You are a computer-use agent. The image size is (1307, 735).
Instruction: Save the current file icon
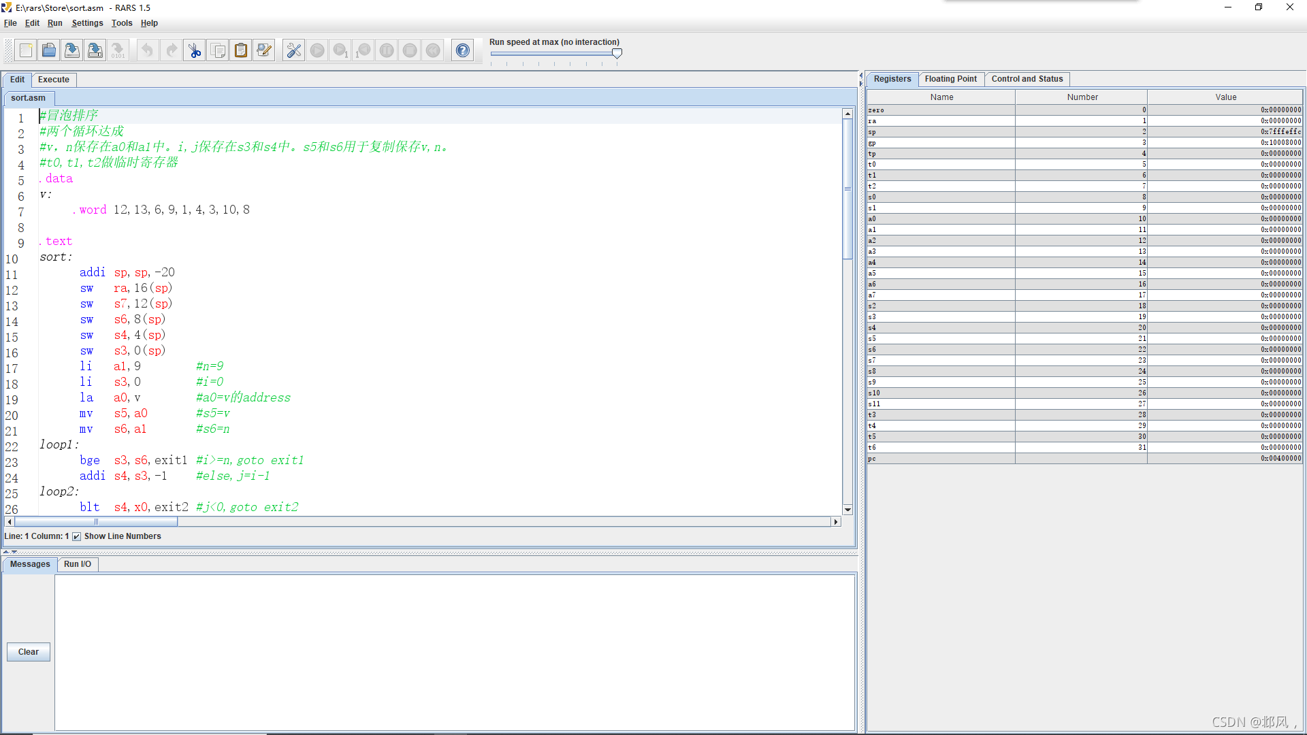point(72,50)
